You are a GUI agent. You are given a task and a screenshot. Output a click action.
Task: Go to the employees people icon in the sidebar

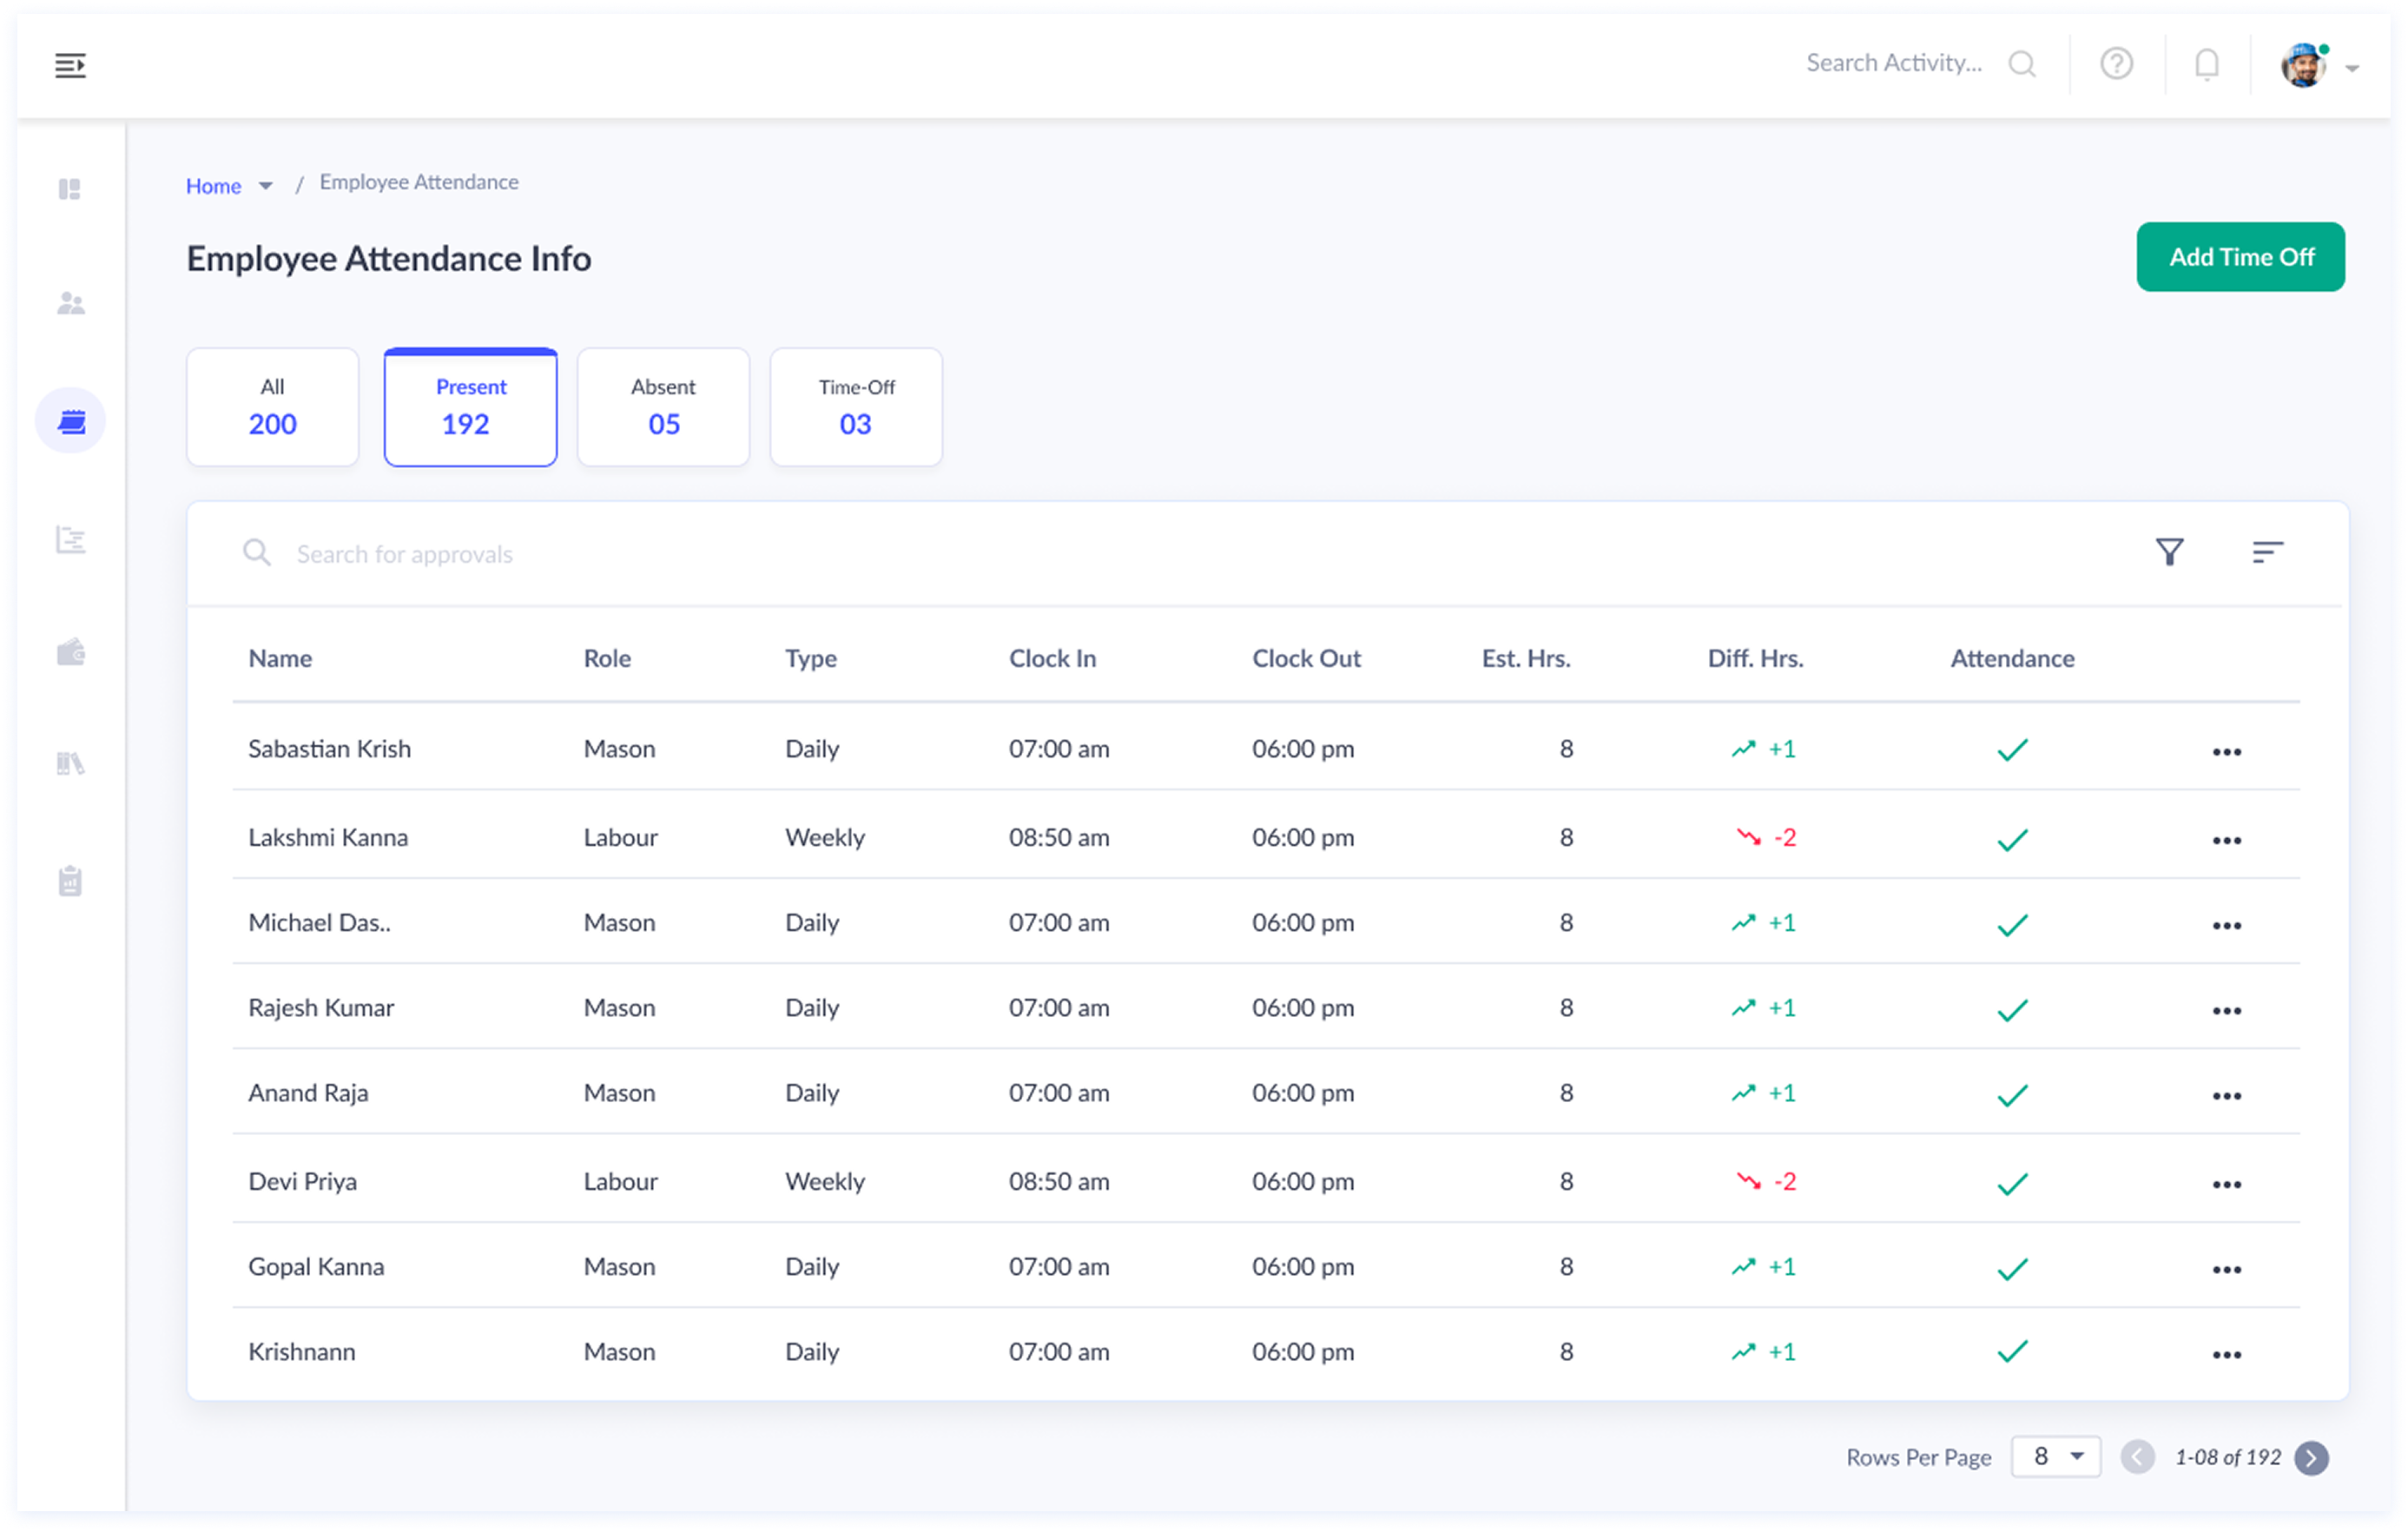70,303
